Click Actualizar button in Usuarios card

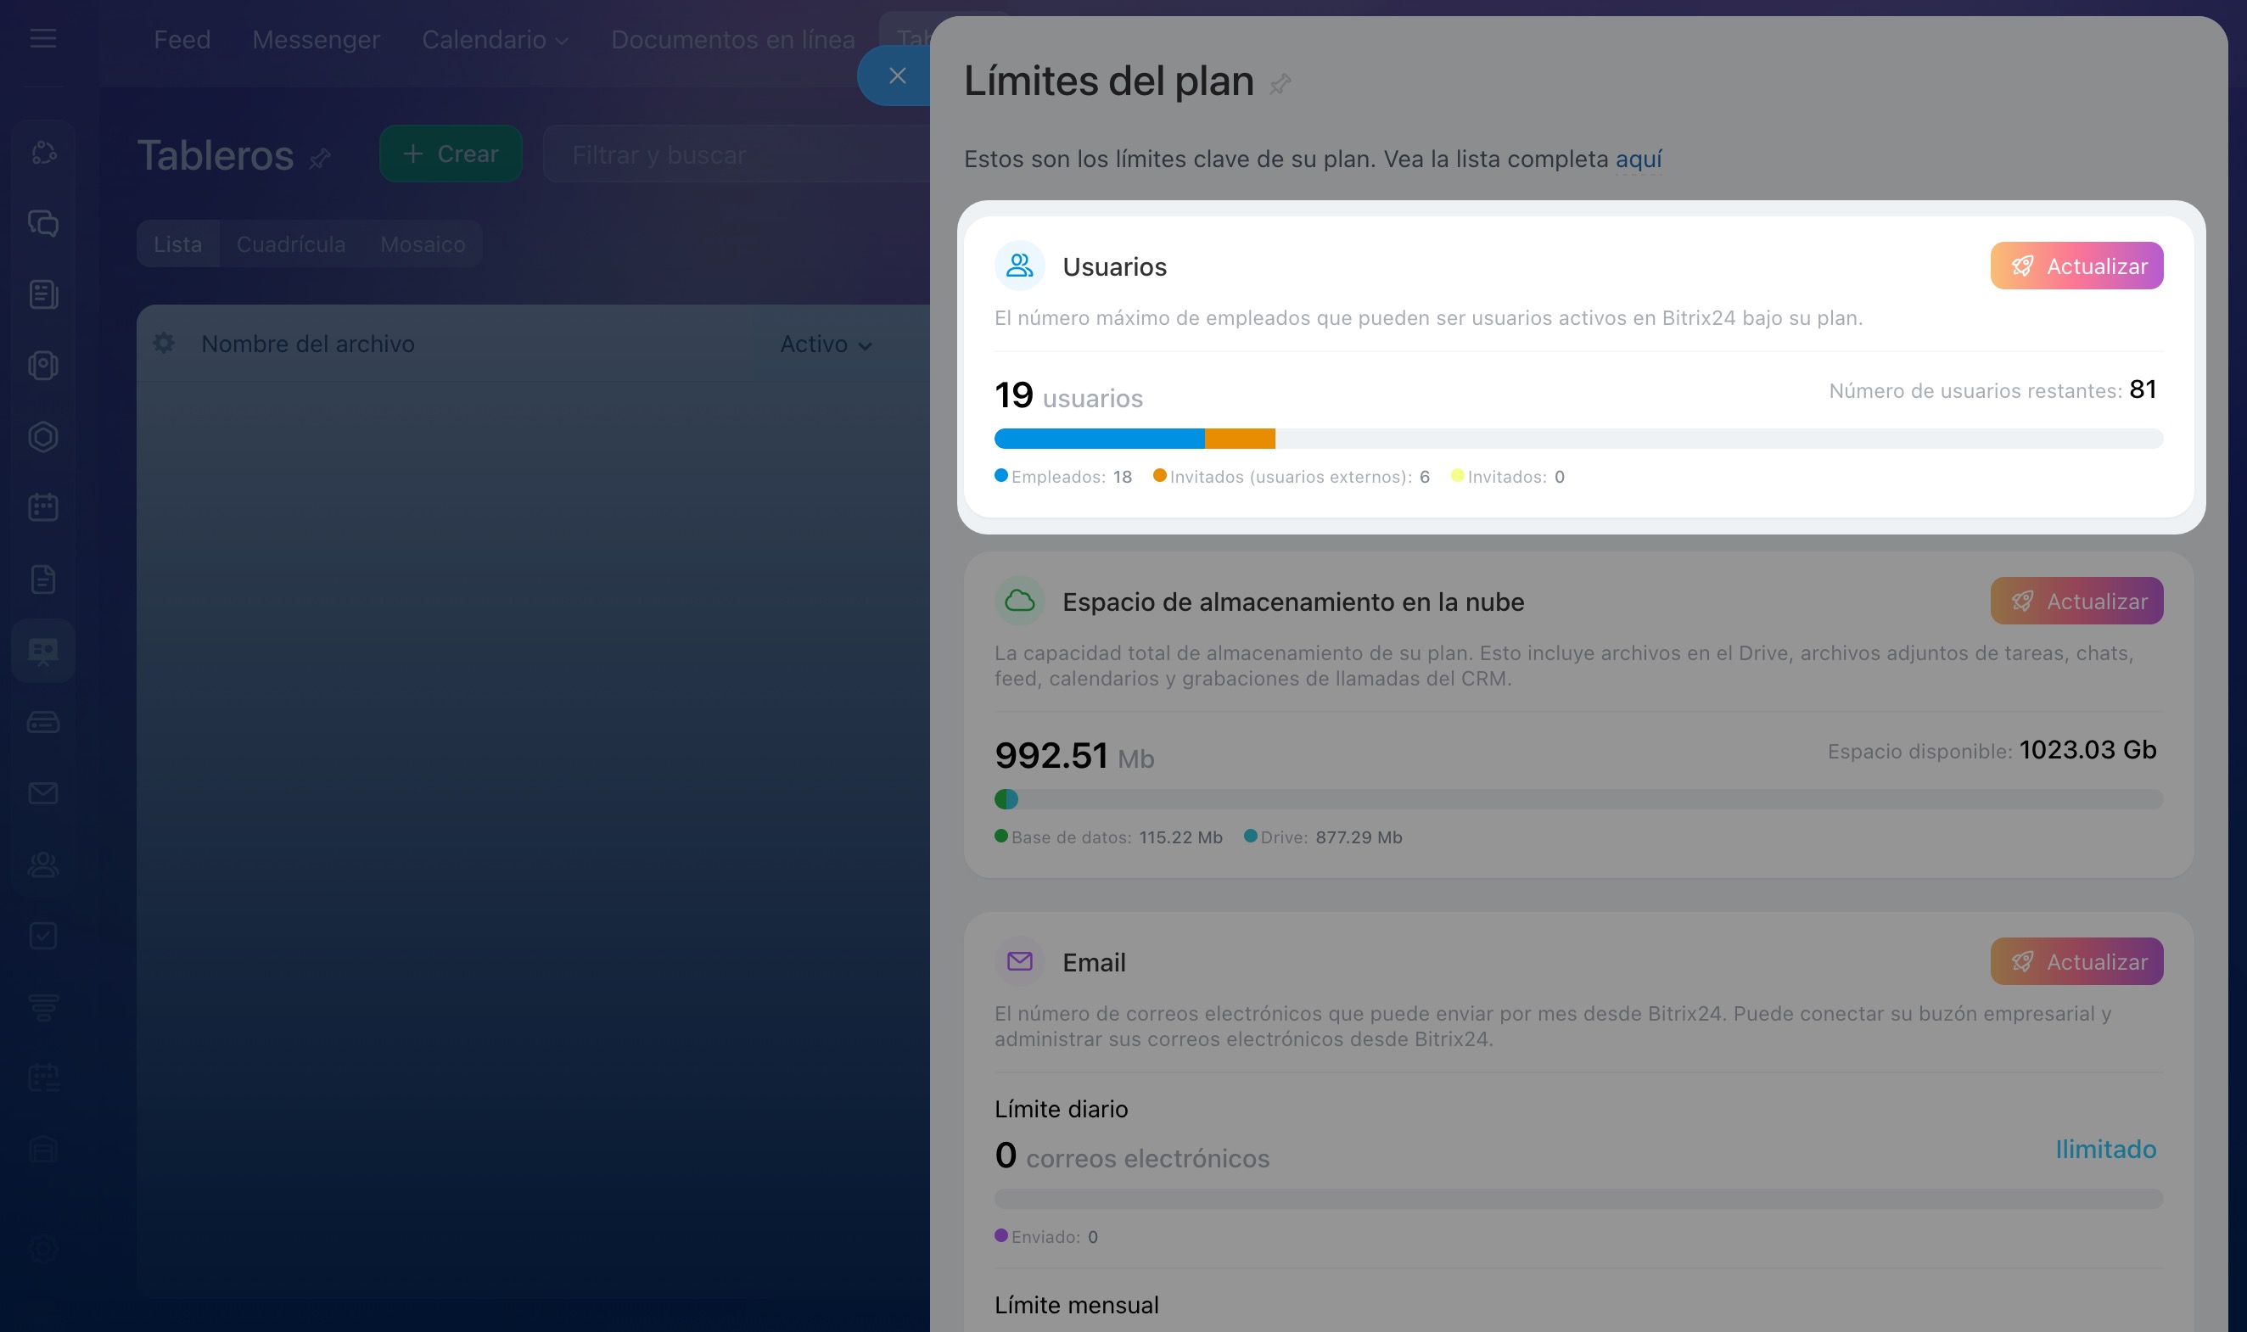[2076, 266]
